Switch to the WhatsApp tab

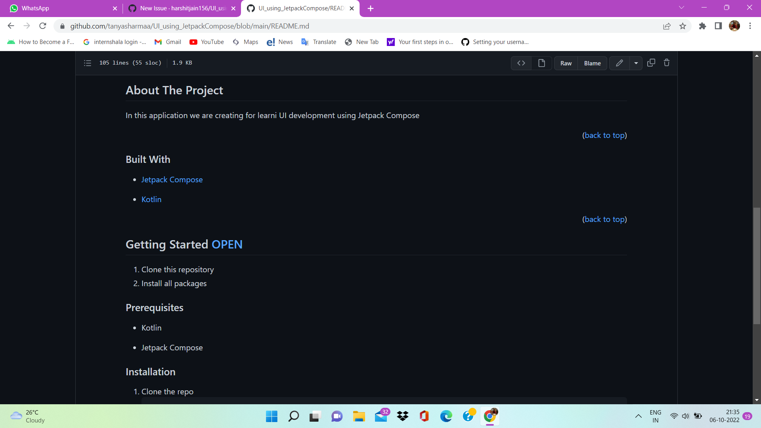coord(59,8)
